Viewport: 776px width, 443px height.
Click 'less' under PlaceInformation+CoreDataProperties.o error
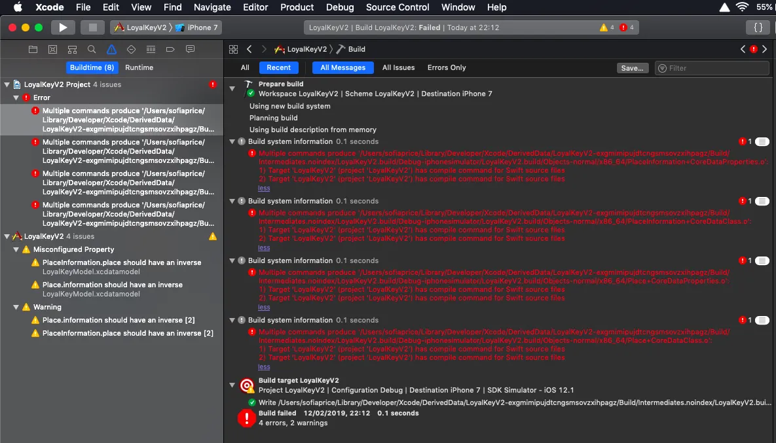264,188
